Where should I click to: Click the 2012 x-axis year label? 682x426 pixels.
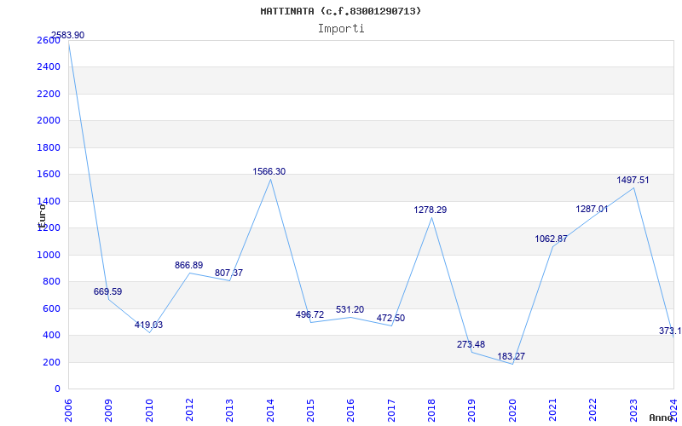(189, 411)
